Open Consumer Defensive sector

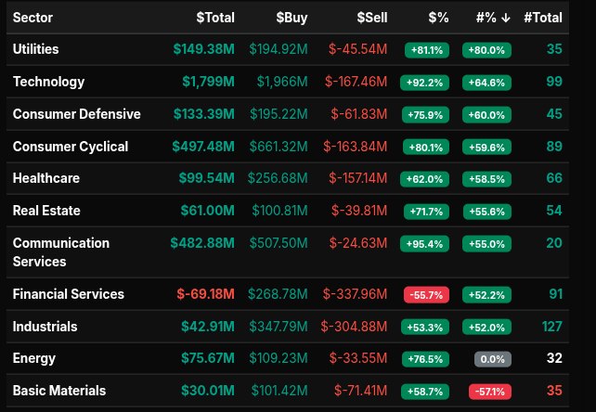(x=77, y=114)
